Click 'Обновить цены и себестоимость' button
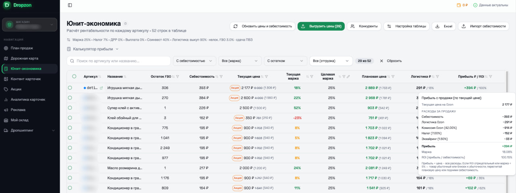Screen dimensions: 516x193 [x=262, y=26]
